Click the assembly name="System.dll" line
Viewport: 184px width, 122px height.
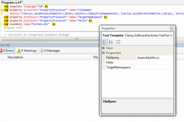pos(30,24)
